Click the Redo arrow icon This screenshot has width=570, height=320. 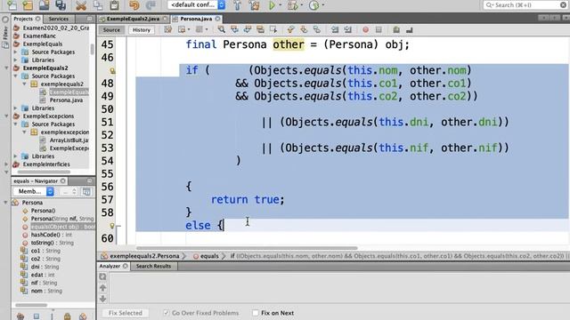click(151, 5)
